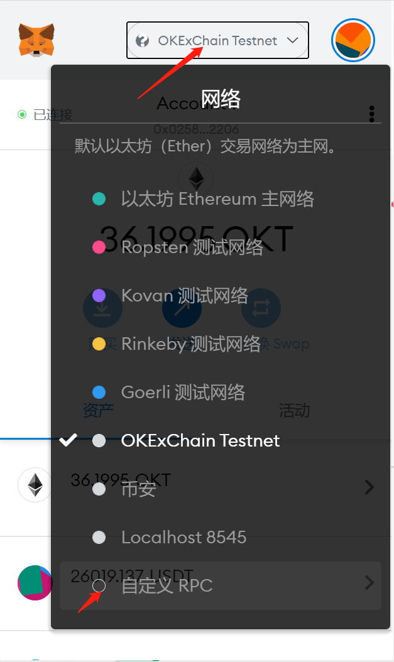Click the green connected status indicator
394x662 pixels.
coord(22,114)
